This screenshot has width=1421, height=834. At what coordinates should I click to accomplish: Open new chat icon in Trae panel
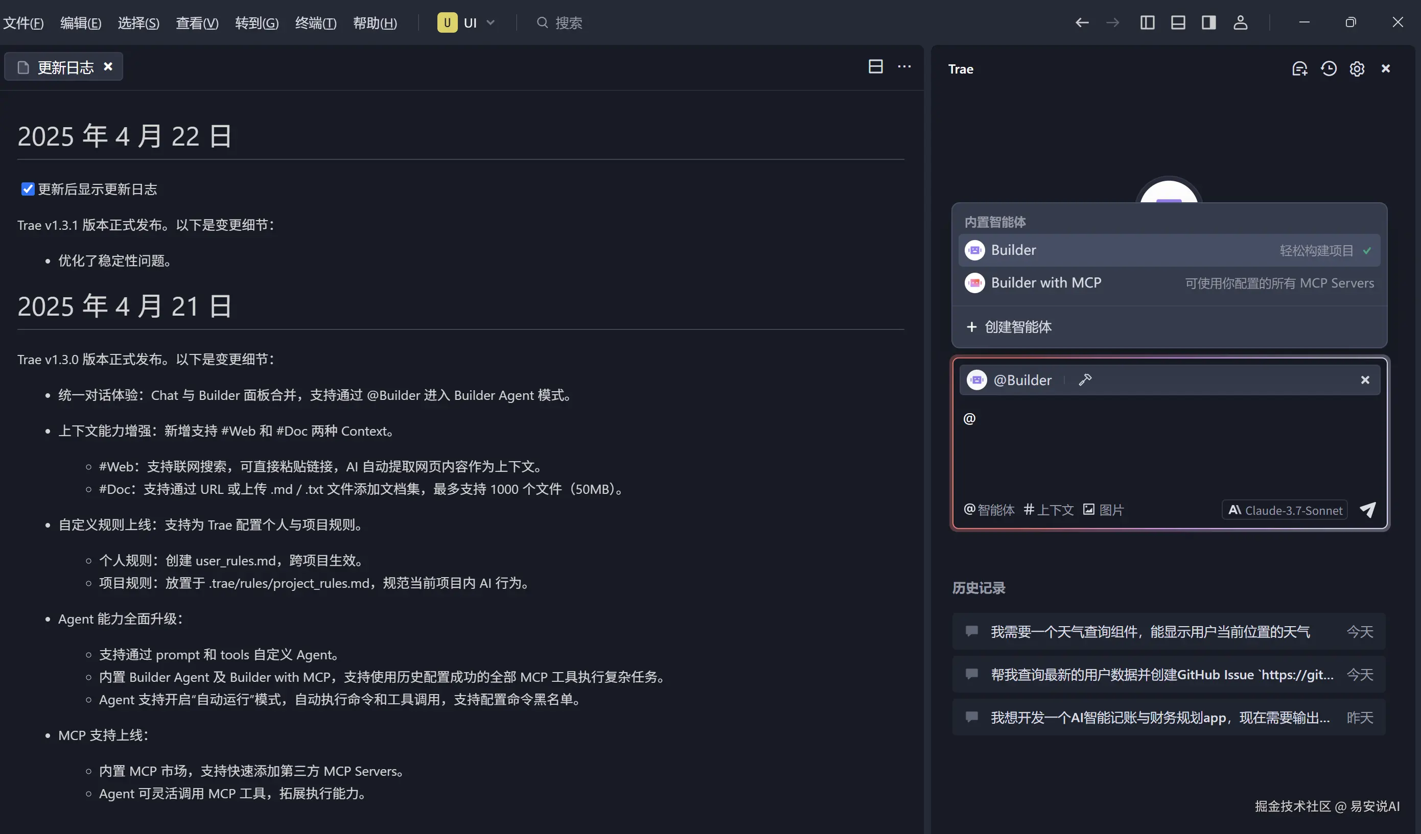click(x=1299, y=69)
